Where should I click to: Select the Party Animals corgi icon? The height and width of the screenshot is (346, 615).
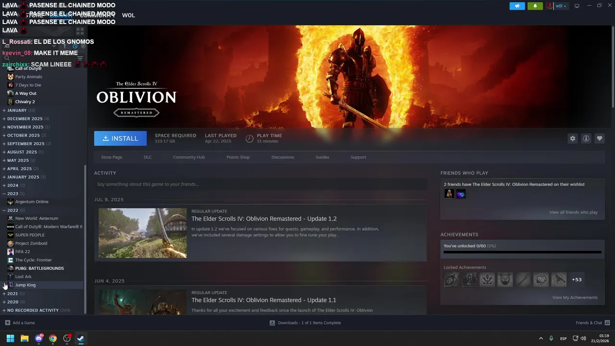(x=11, y=77)
